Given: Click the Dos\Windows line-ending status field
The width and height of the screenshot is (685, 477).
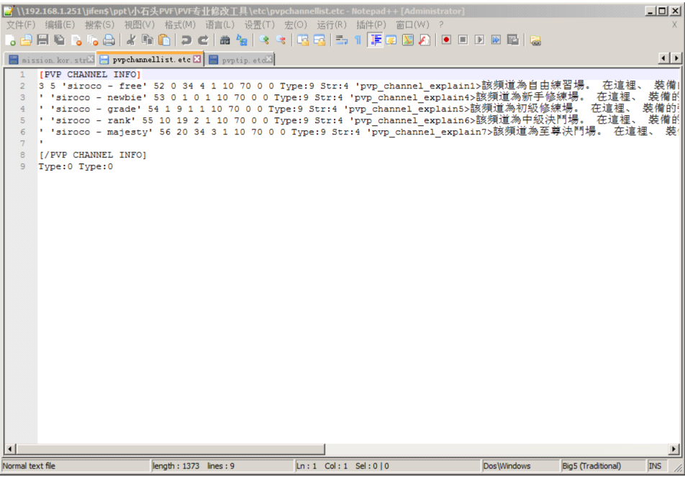Looking at the screenshot, I should pos(520,466).
